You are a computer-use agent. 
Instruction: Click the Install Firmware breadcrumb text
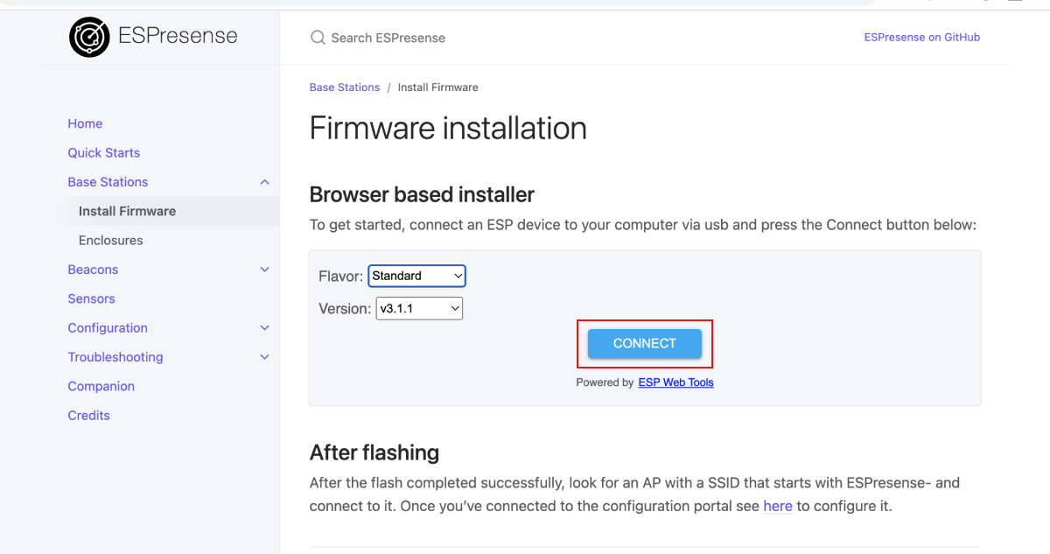click(x=438, y=88)
